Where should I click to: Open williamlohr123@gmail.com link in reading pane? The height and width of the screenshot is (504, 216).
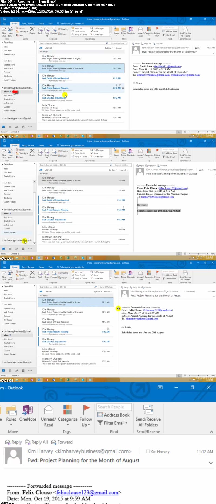[185, 75]
